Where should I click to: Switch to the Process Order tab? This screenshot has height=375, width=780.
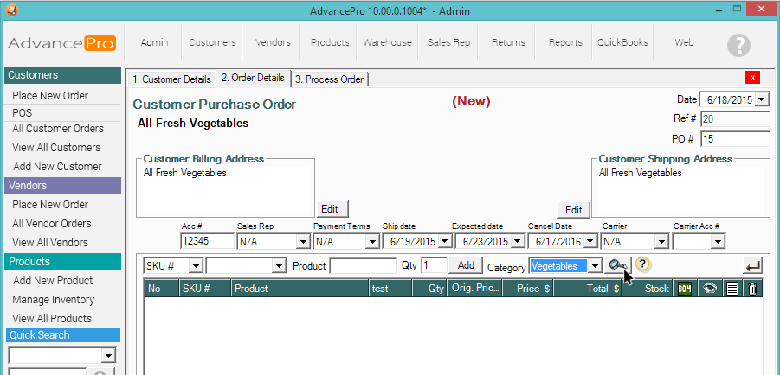click(x=329, y=79)
